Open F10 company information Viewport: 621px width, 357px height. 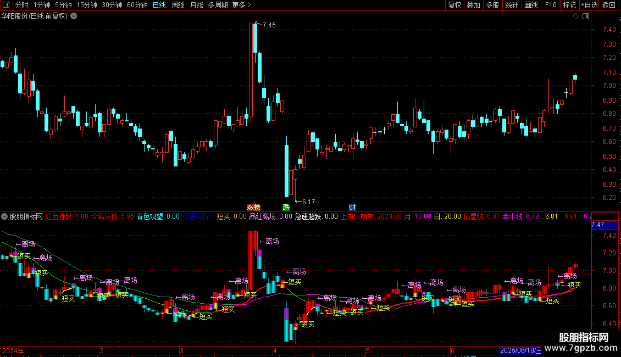tap(551, 5)
